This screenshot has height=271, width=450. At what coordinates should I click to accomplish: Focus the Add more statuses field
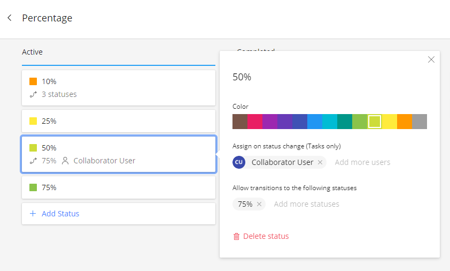click(x=306, y=204)
